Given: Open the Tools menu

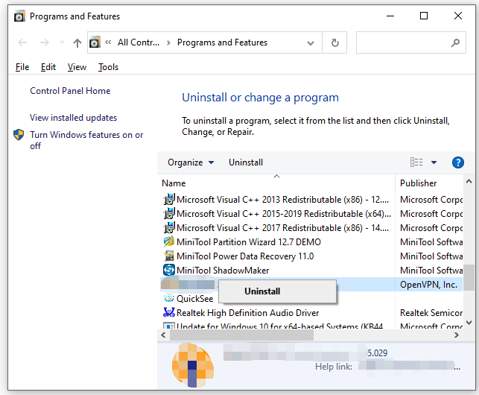Looking at the screenshot, I should pyautogui.click(x=108, y=67).
